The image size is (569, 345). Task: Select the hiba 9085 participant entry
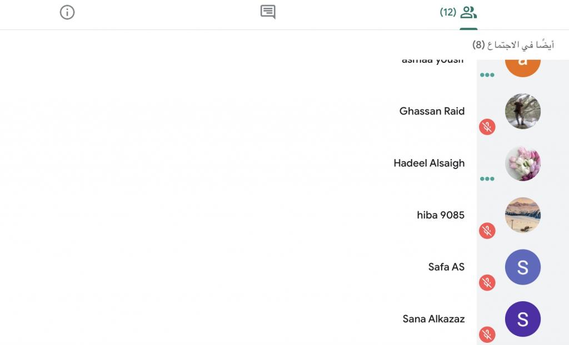440,215
